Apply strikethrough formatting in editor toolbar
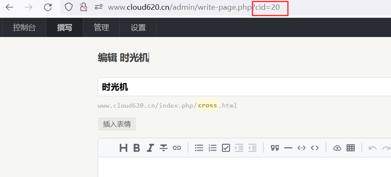The image size is (391, 177). click(x=163, y=148)
